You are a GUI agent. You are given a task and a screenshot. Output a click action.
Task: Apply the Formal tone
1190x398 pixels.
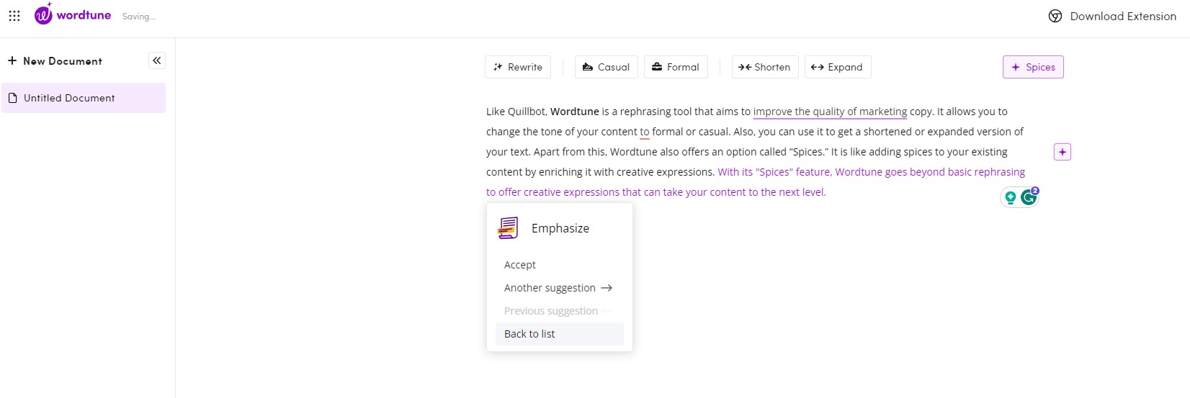(676, 67)
